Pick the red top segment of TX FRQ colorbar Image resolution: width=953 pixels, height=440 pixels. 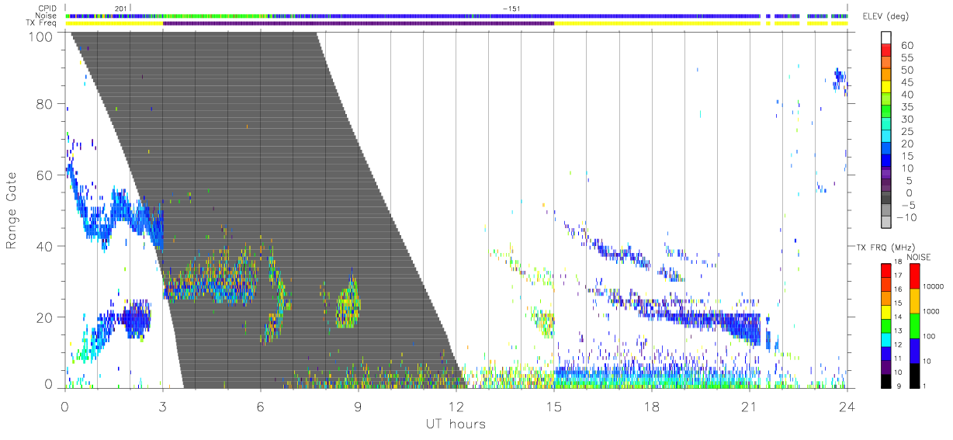coord(885,270)
